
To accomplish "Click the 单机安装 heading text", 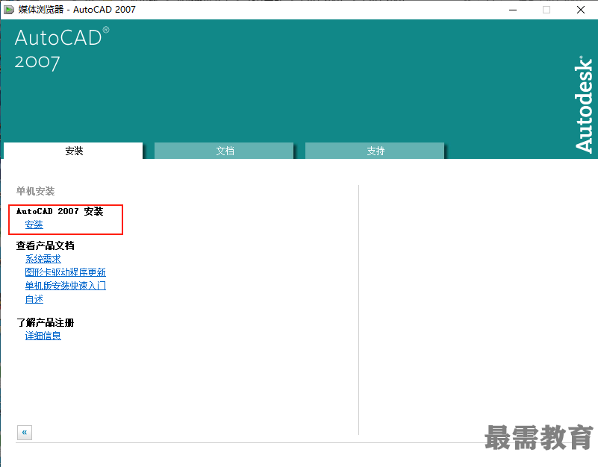I will [36, 191].
